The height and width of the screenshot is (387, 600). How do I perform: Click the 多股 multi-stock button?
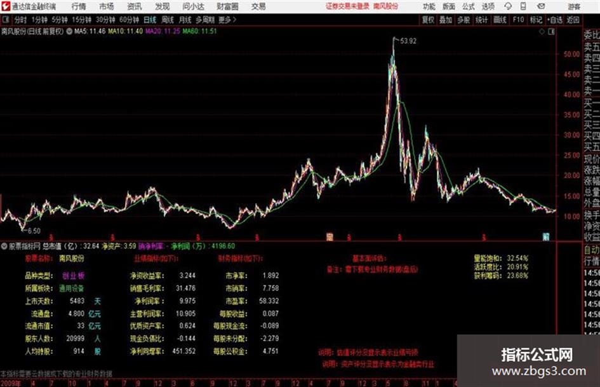click(463, 20)
